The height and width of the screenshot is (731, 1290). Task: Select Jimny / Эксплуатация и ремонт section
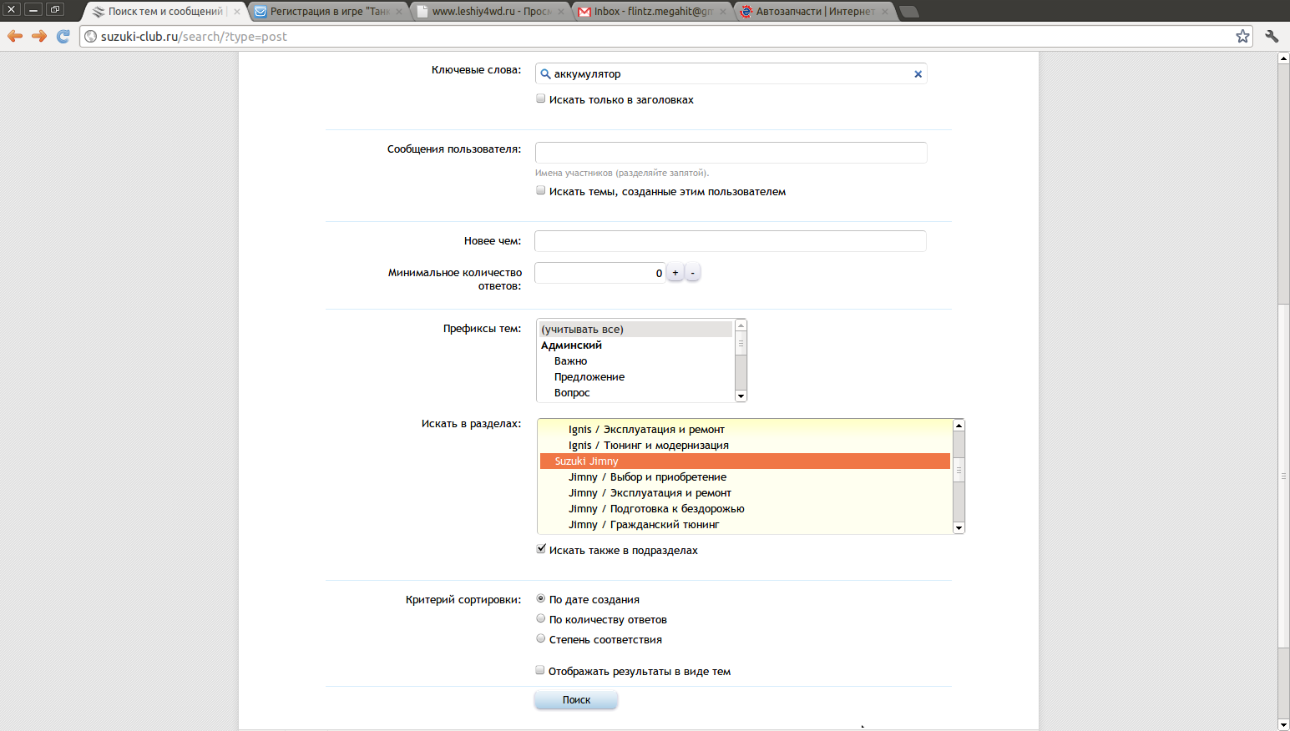coord(649,493)
